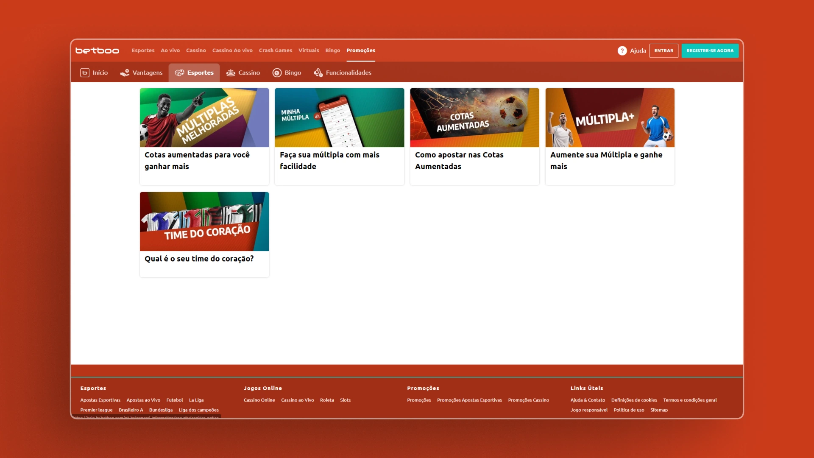Click the Bingo ball icon
The width and height of the screenshot is (814, 458).
coord(277,73)
